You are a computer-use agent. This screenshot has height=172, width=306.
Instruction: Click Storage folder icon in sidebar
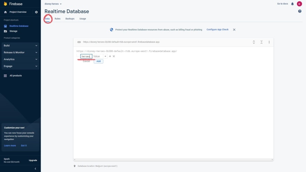coord(6,31)
